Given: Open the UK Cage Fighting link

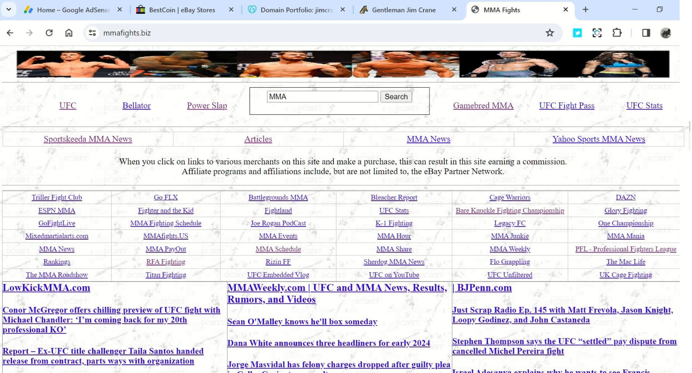Looking at the screenshot, I should click(626, 275).
